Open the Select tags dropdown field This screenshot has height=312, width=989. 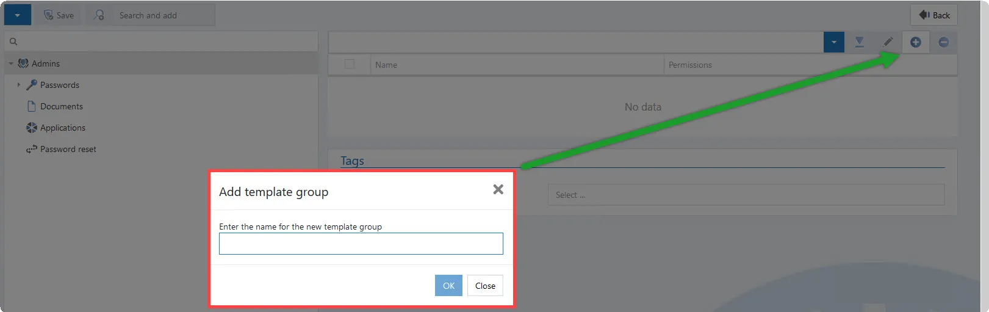(746, 195)
